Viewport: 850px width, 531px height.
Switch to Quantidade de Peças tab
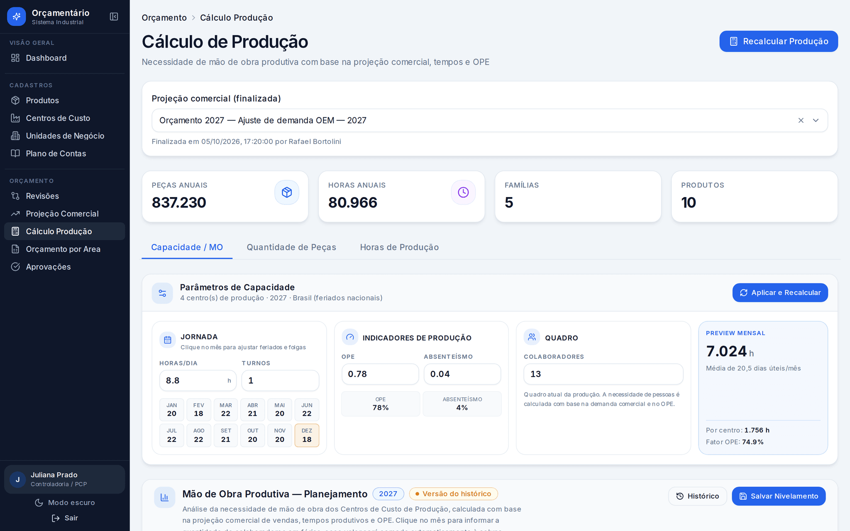tap(291, 247)
